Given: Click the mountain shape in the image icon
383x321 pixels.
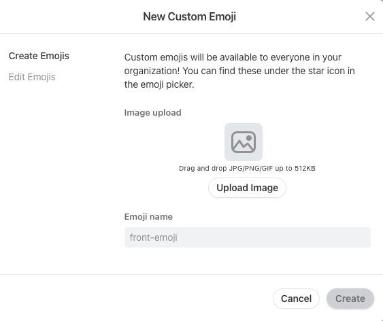Looking at the screenshot, I should (243, 146).
